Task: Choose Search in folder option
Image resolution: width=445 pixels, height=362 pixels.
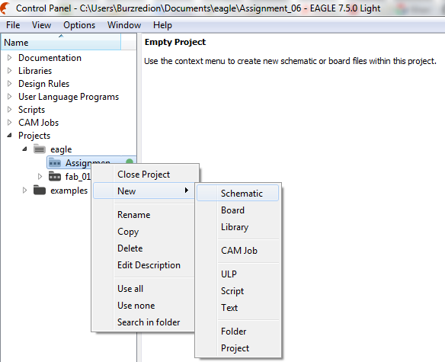Action: coord(143,322)
